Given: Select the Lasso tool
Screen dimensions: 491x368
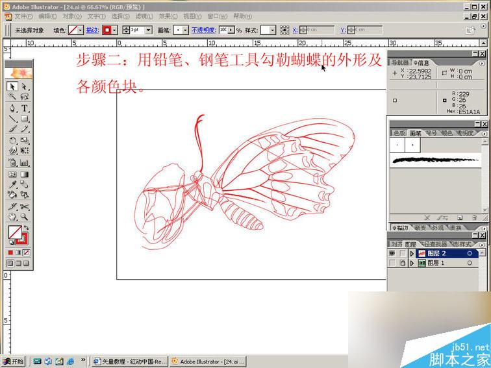Looking at the screenshot, I should pos(25,96).
